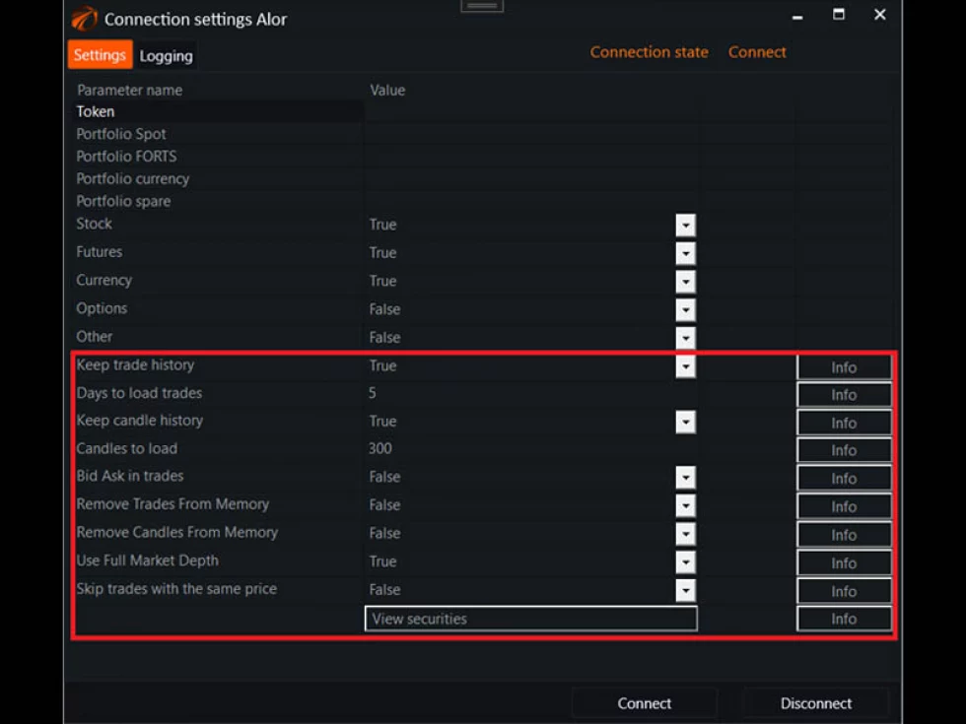The image size is (966, 724).
Task: Click the Value column header
Action: click(x=387, y=91)
